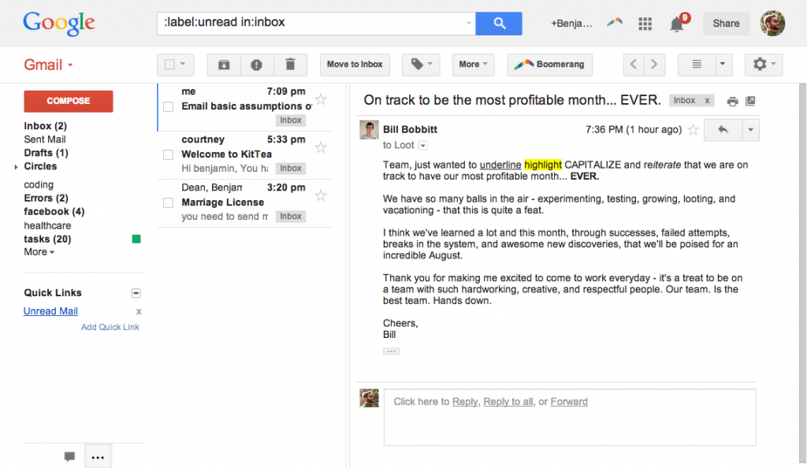
Task: Click the blue search magnifier button
Action: [x=498, y=24]
